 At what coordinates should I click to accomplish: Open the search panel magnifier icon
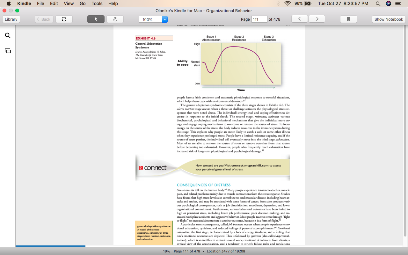tap(8, 35)
